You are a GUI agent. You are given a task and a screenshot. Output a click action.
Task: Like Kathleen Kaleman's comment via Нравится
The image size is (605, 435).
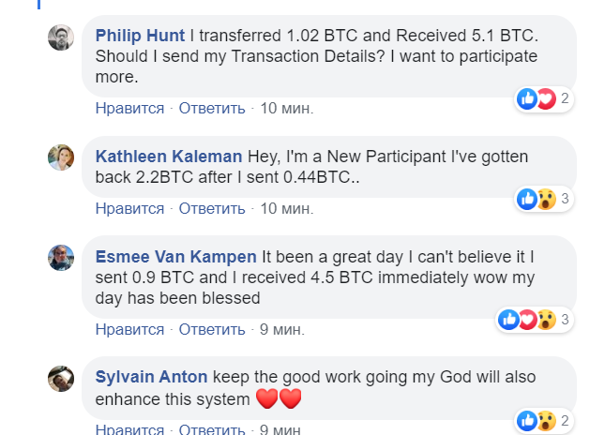[129, 207]
